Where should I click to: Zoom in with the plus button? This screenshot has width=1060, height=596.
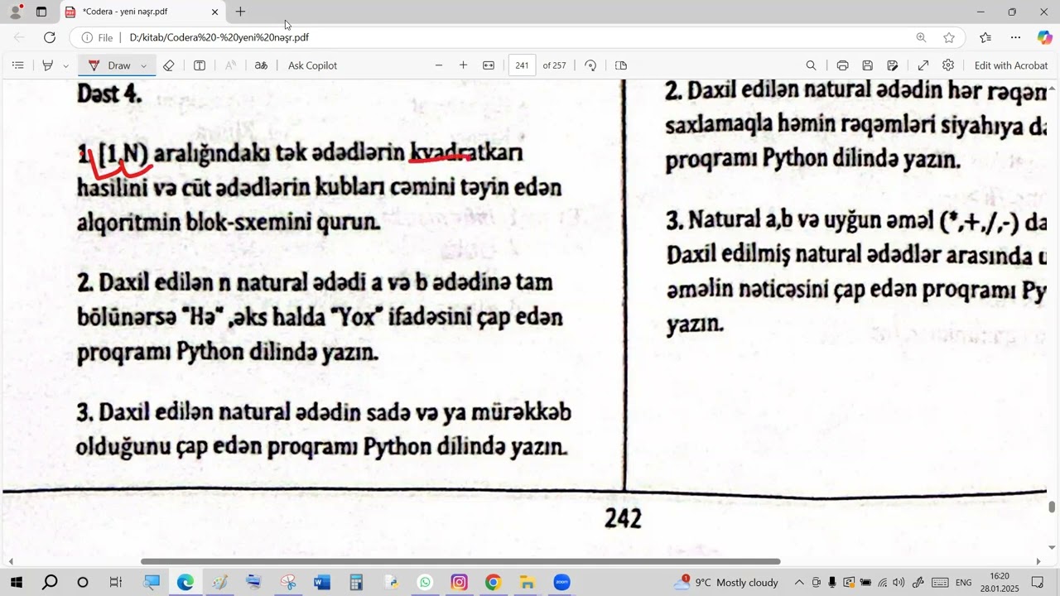464,65
